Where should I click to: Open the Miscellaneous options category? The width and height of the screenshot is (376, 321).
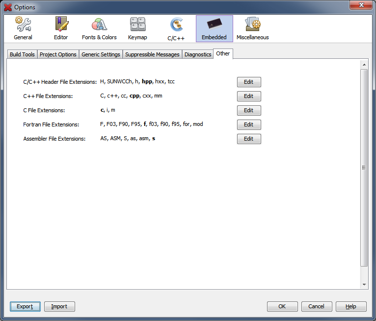[252, 28]
